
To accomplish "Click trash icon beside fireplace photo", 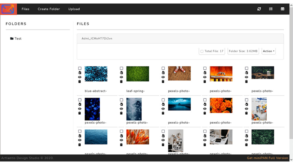I will click(205, 81).
